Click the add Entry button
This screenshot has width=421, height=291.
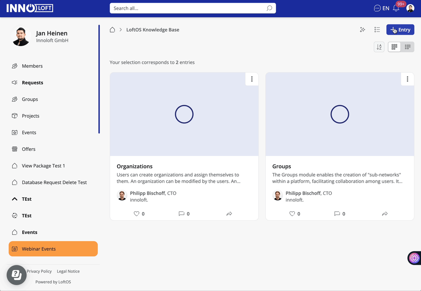400,30
